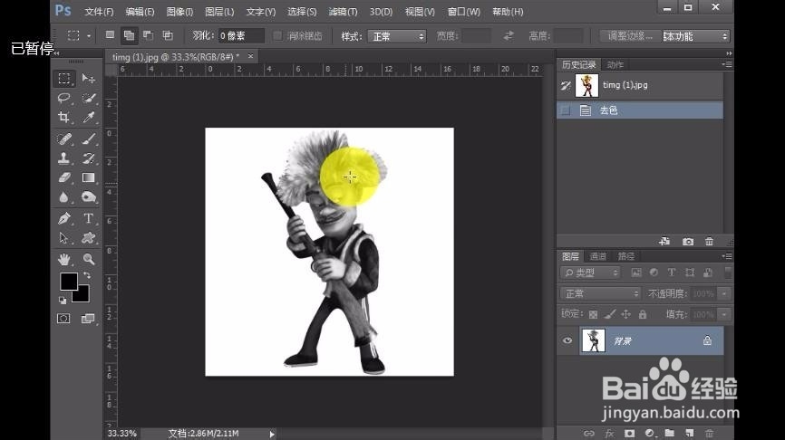Select the Healing Brush tool
This screenshot has height=440, width=785.
tap(64, 139)
